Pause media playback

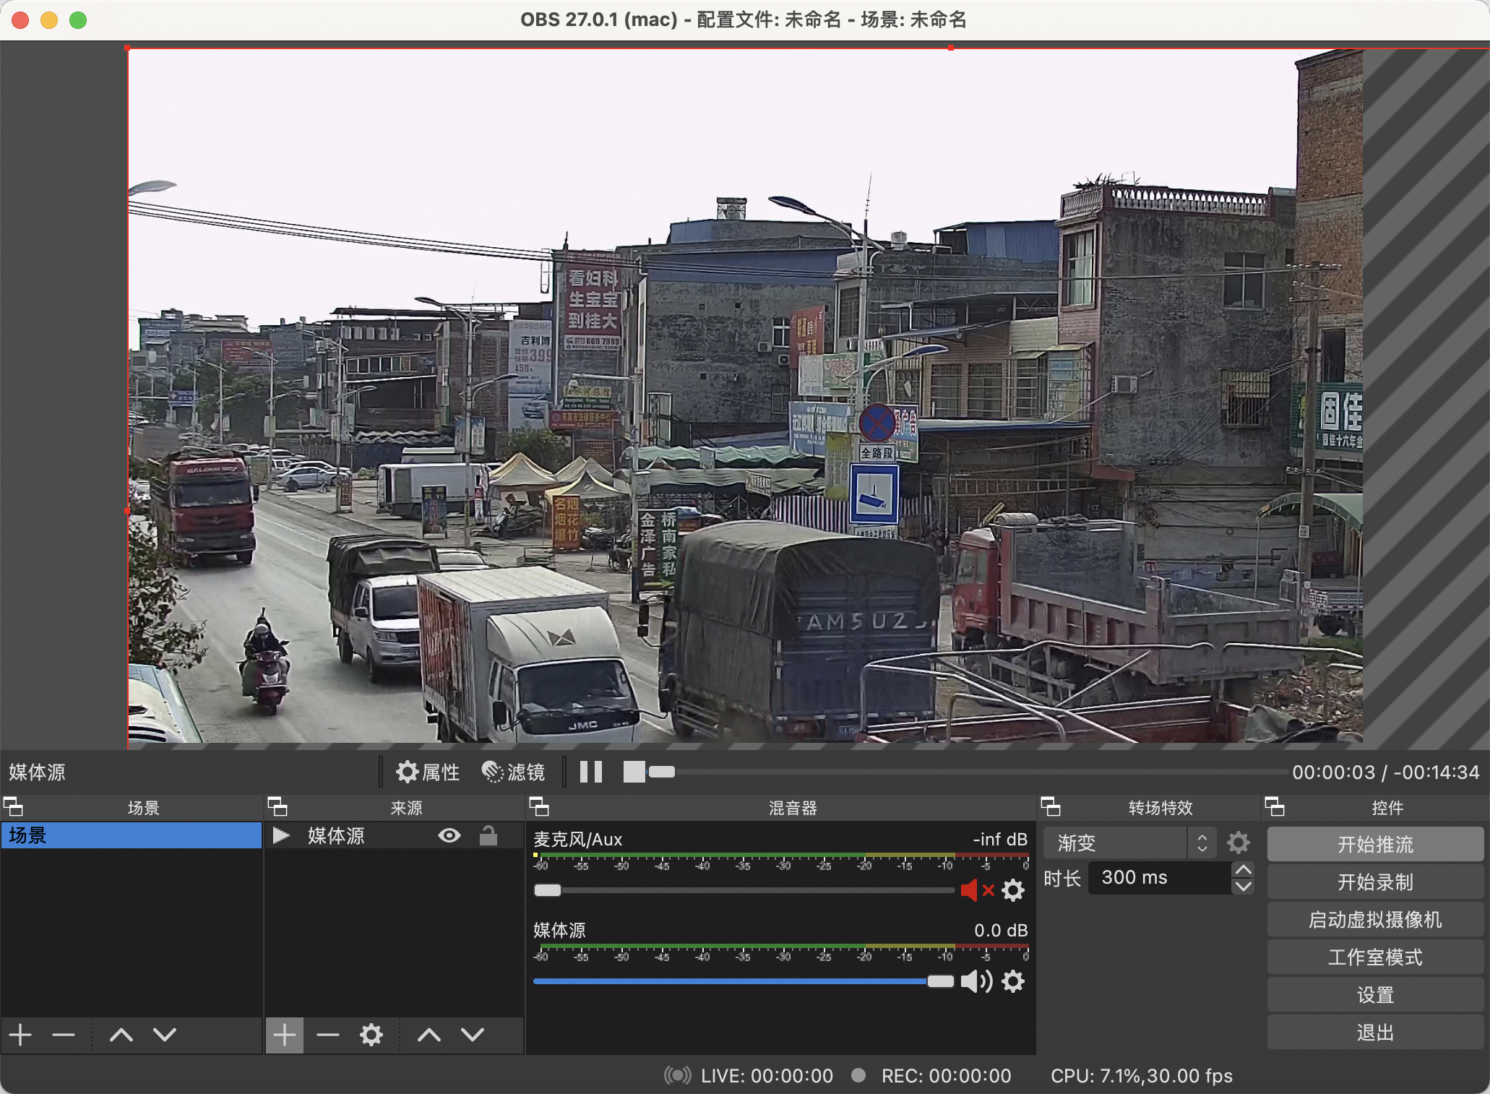click(x=591, y=772)
